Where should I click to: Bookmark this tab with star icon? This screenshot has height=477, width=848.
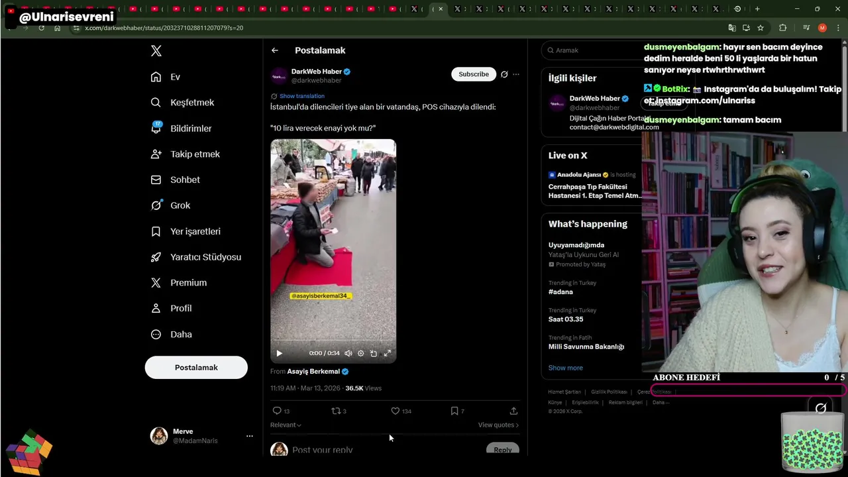(x=761, y=28)
